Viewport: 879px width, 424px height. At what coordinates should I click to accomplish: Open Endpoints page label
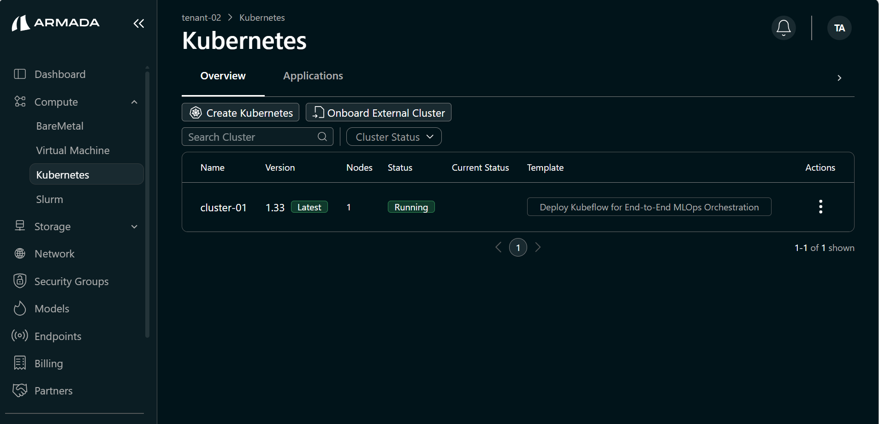click(x=58, y=336)
